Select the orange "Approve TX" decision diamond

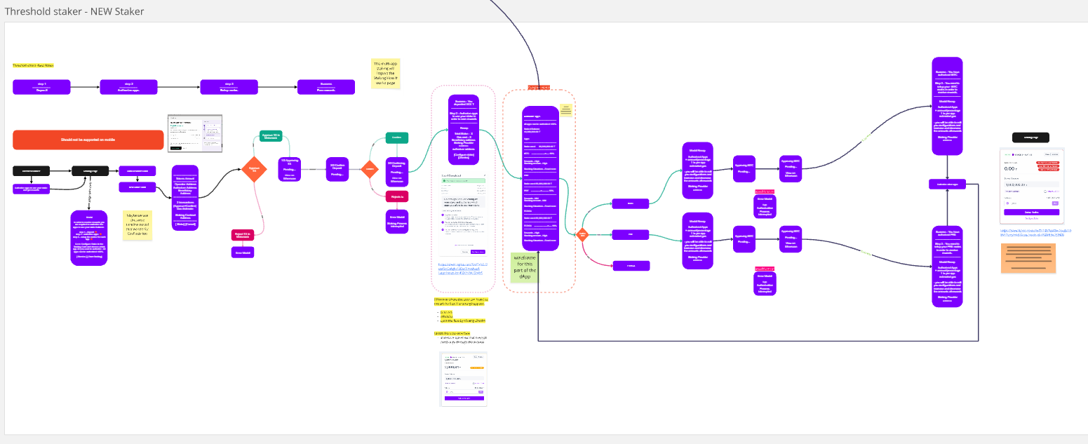click(x=254, y=169)
